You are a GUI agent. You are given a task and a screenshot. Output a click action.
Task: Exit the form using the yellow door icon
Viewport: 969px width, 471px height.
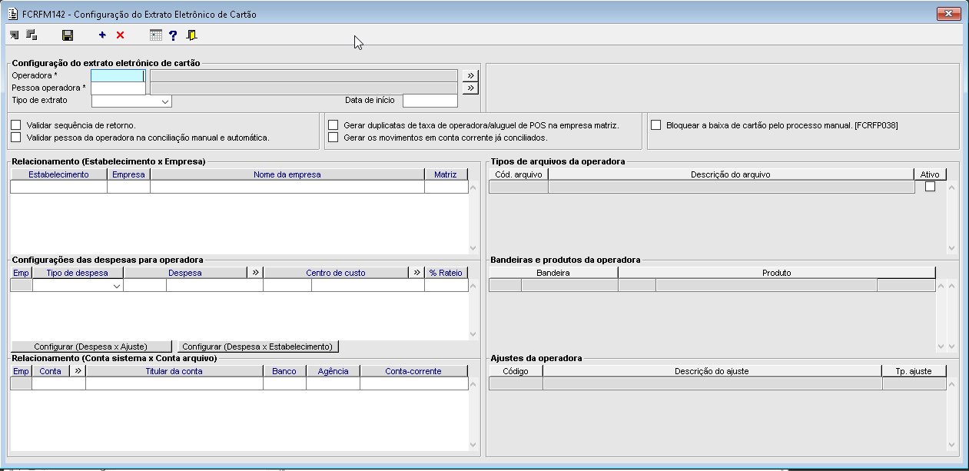[191, 35]
